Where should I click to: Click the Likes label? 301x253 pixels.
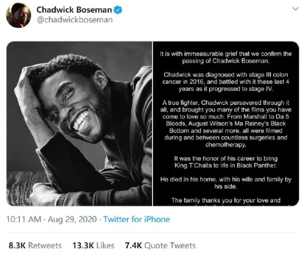[106, 245]
